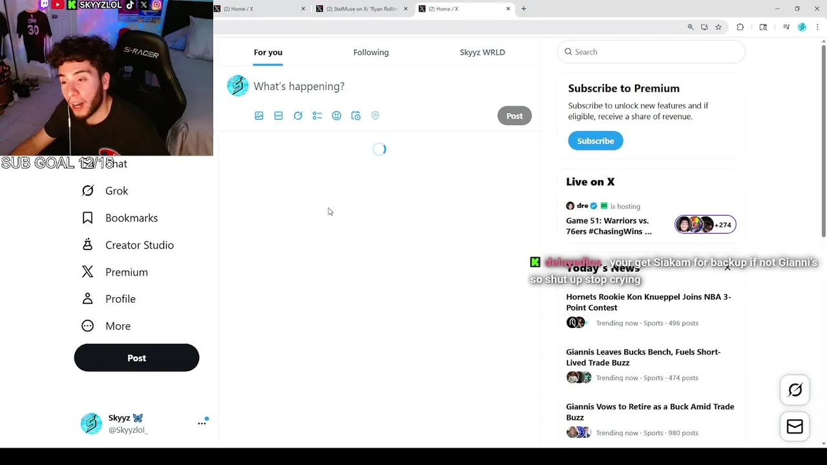Open Chrome Extensions puzzle icon
This screenshot has width=827, height=465.
coord(740,27)
